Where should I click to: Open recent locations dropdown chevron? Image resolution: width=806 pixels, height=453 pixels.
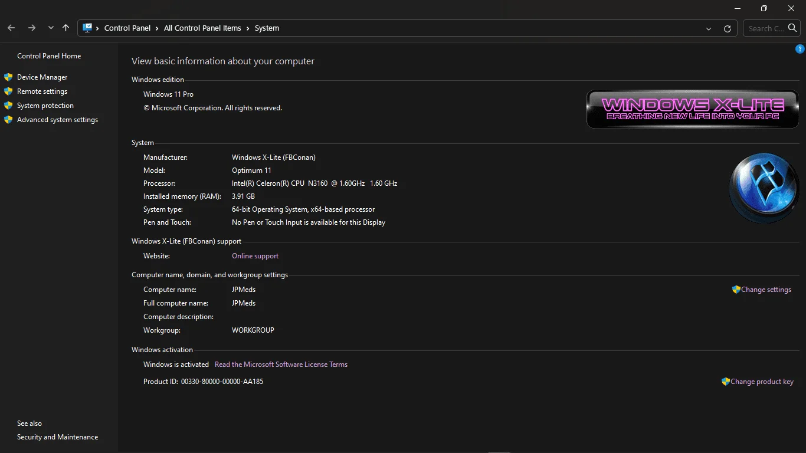(51, 28)
